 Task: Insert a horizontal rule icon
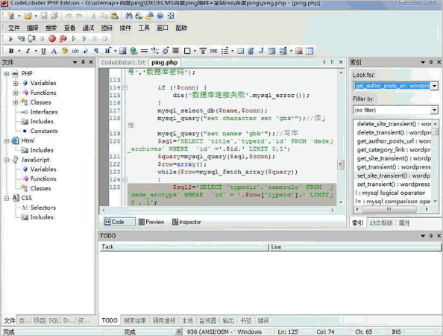(x=144, y=51)
